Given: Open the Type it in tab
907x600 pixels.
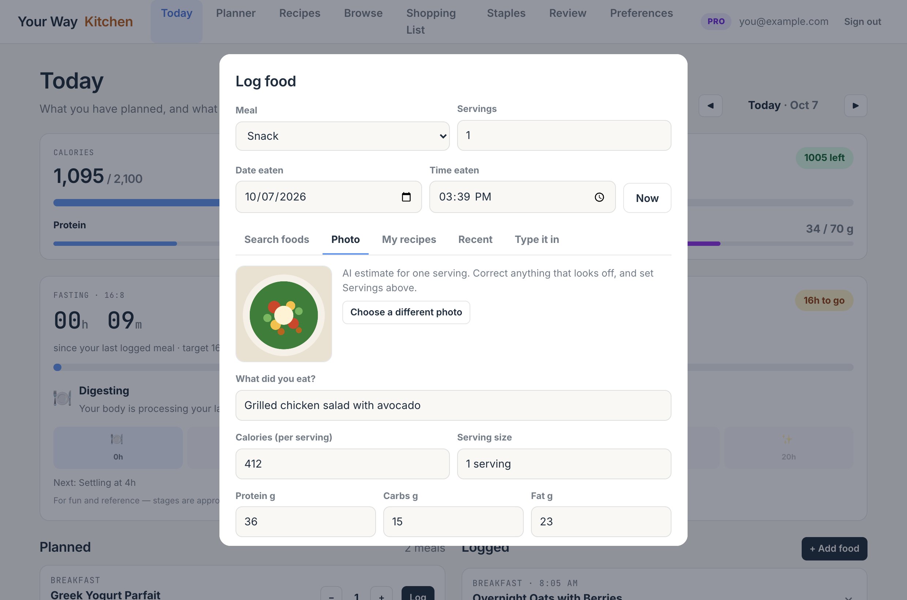Looking at the screenshot, I should (537, 239).
